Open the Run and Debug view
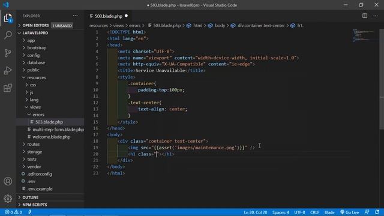The image size is (384, 216). point(8,71)
